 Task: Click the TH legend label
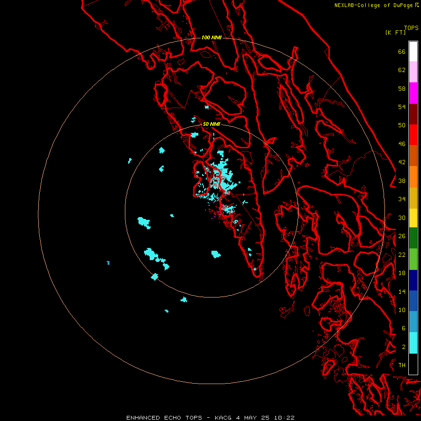coord(402,365)
